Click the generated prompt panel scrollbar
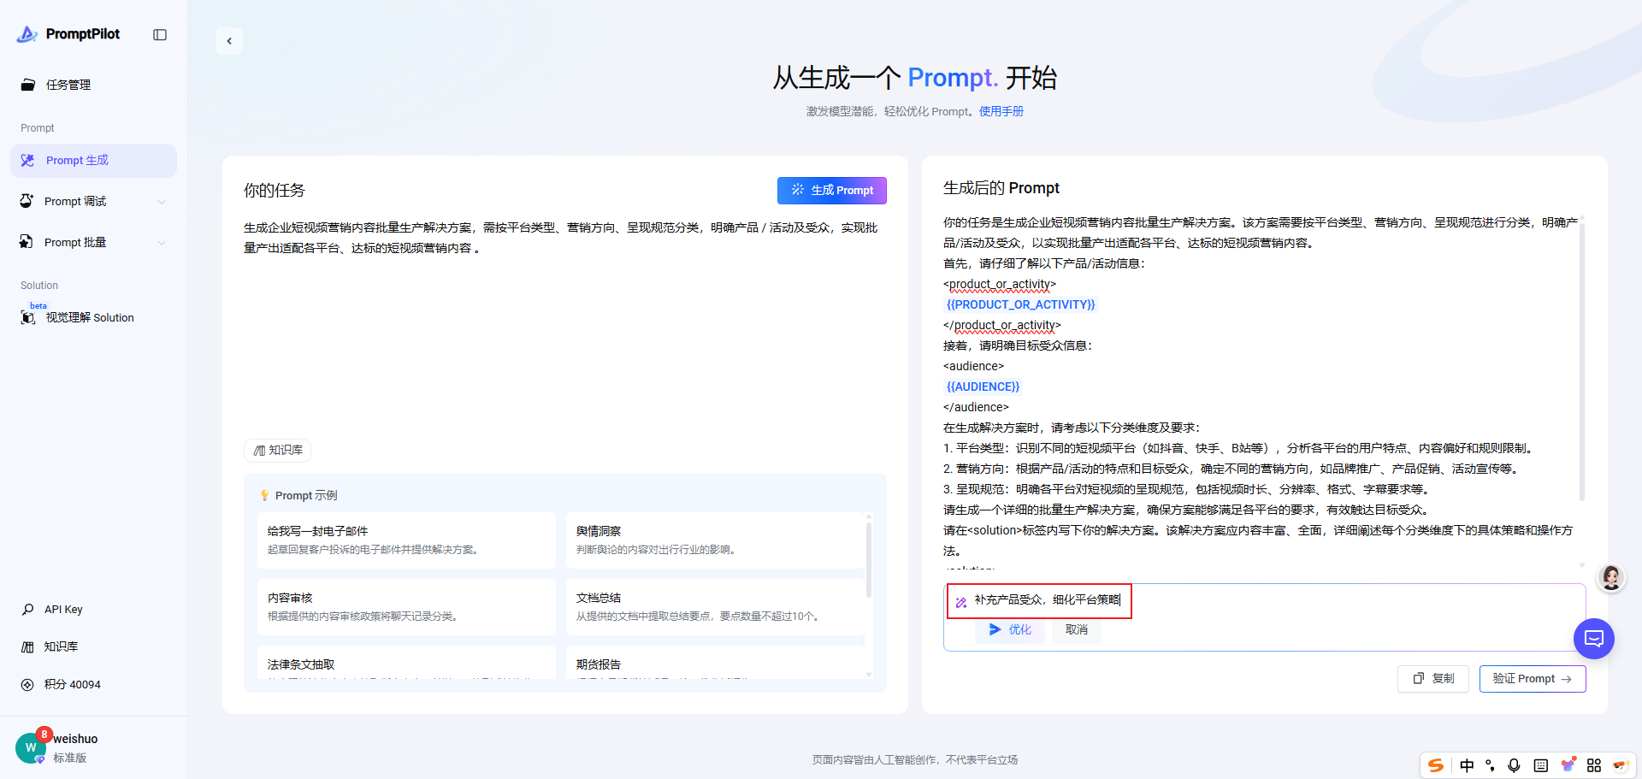The image size is (1642, 779). click(x=1581, y=359)
